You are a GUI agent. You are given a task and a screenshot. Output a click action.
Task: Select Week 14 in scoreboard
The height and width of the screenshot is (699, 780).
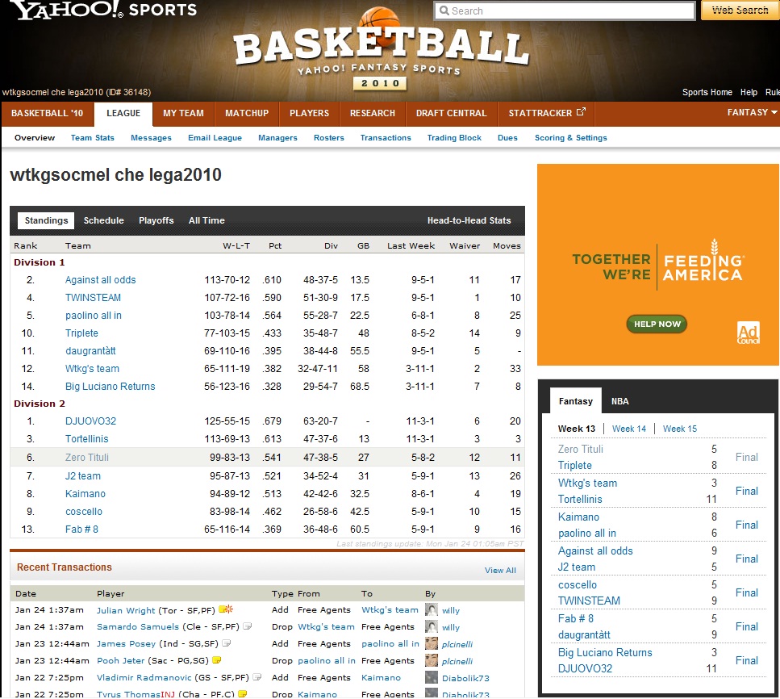629,429
